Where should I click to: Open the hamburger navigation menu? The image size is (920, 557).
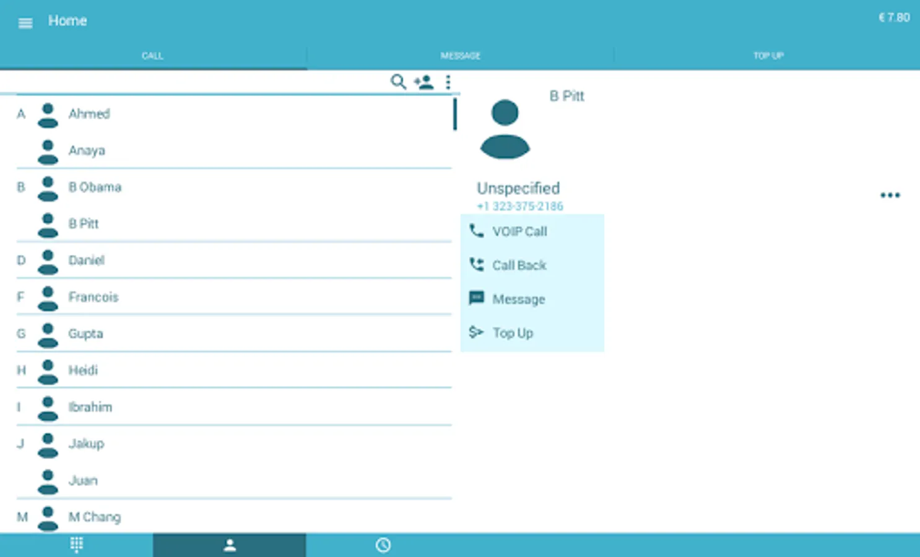coord(25,23)
